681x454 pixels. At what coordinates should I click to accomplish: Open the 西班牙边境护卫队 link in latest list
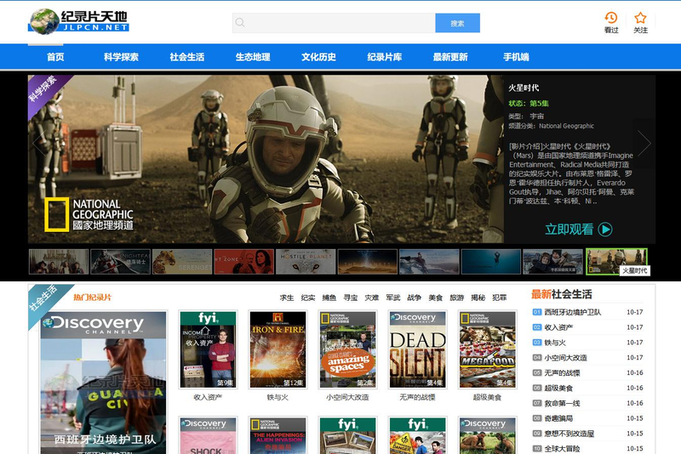click(x=573, y=312)
